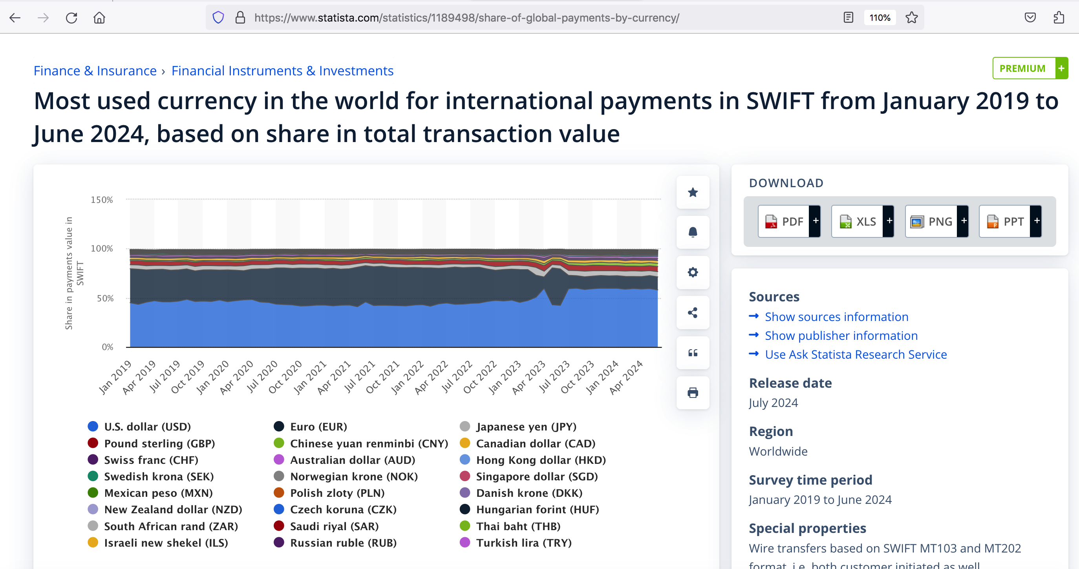The height and width of the screenshot is (569, 1079).
Task: Open citation quote icon
Action: pos(693,352)
